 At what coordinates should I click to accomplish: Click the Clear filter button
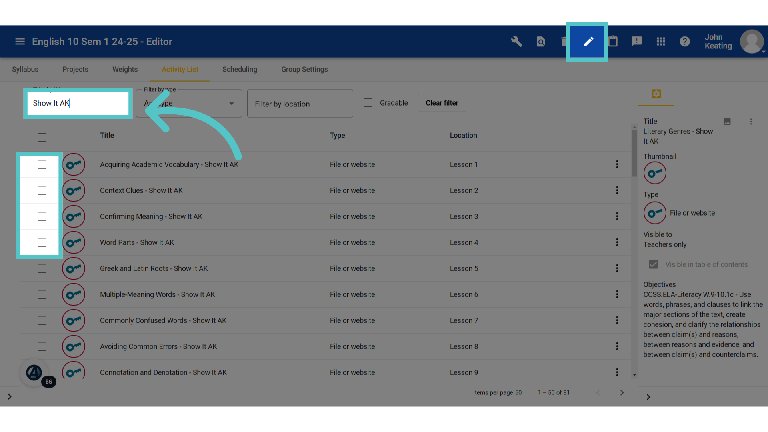click(x=442, y=103)
